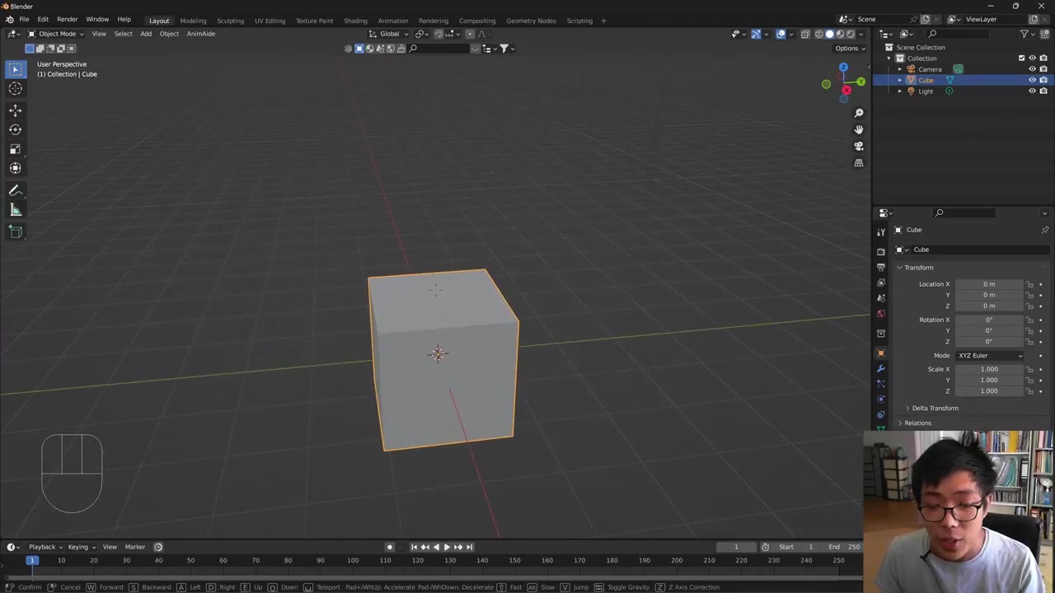Screen dimensions: 1055x593
Task: Open the Object Mode dropdown
Action: tap(56, 34)
